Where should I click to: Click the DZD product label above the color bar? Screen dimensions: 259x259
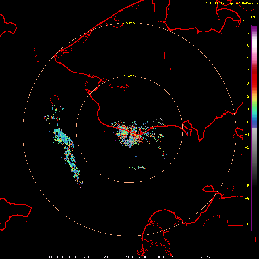tap(253, 17)
